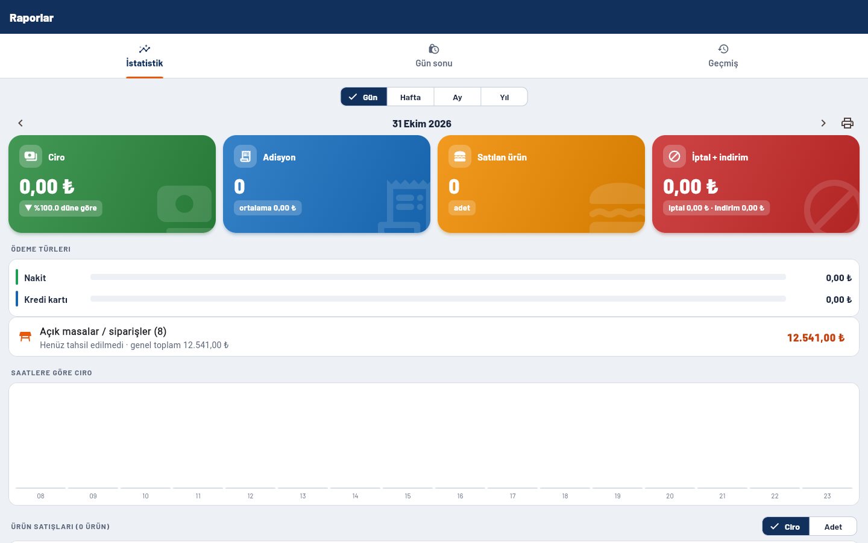Go to next day with right chevron

click(x=823, y=123)
